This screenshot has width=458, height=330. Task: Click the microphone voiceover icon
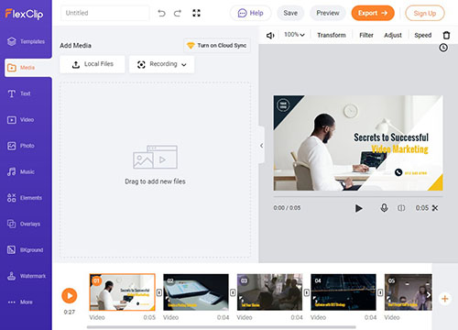coord(384,208)
